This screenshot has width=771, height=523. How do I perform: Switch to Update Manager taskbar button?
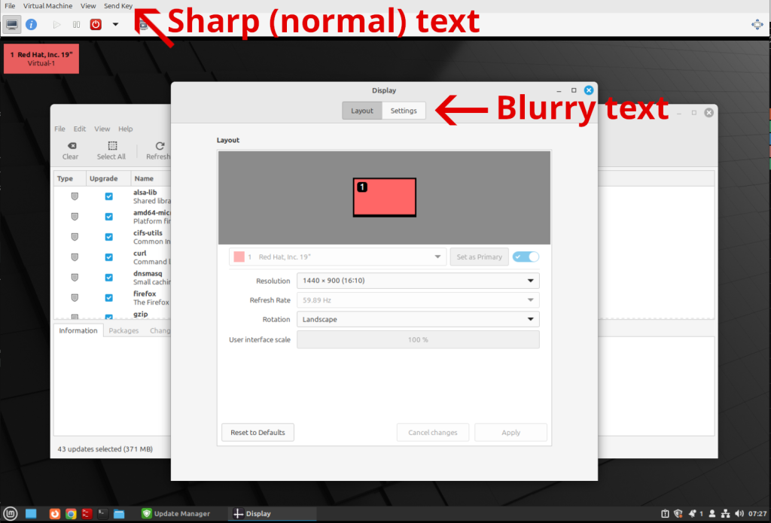pos(176,514)
